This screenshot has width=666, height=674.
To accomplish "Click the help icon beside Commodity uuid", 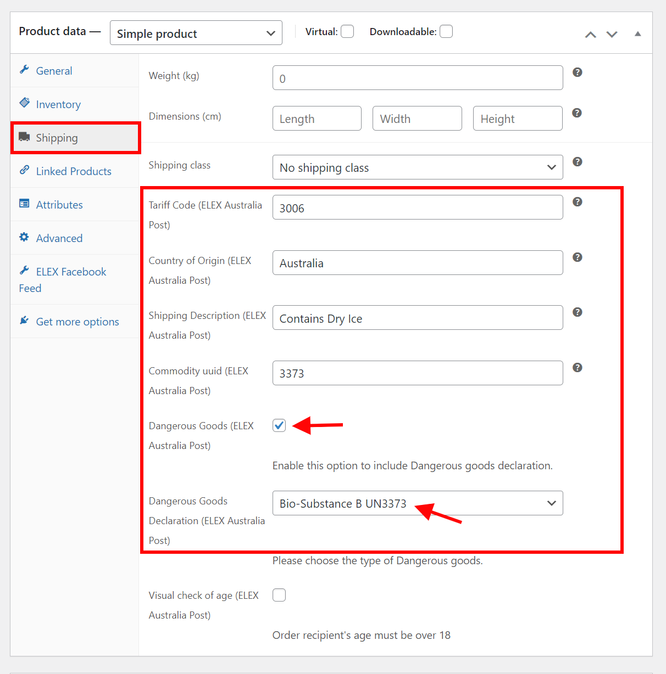I will click(x=577, y=368).
